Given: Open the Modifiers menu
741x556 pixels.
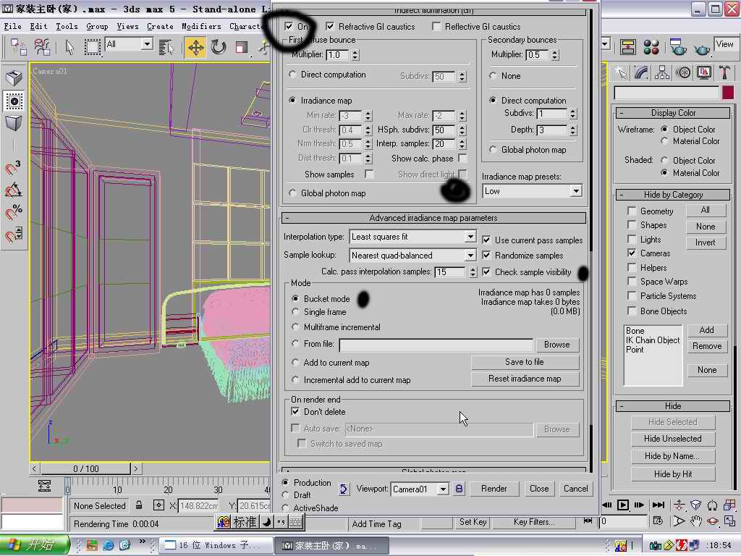Looking at the screenshot, I should coord(201,26).
